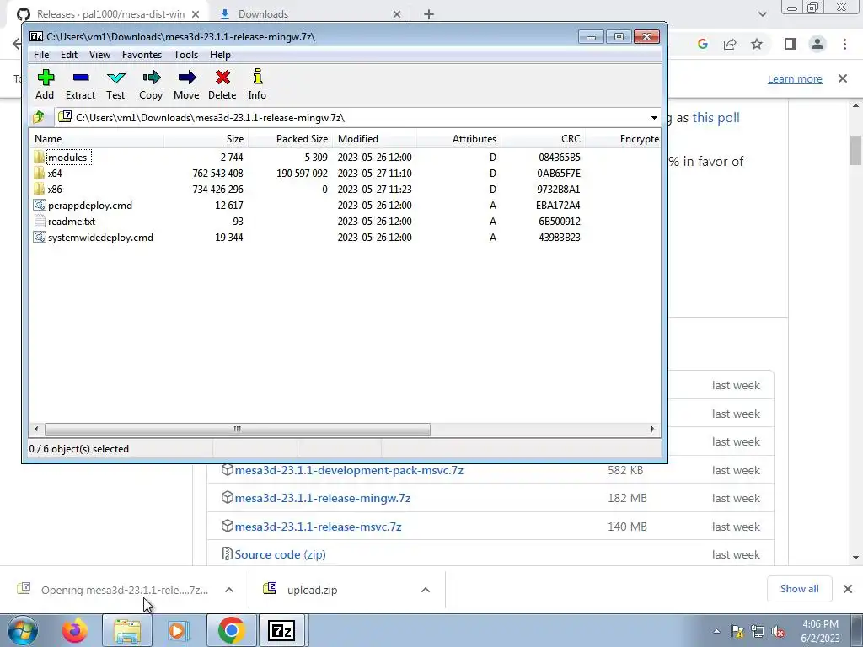
Task: Click the Chrome page vertical scrollbar thumb
Action: (855, 150)
